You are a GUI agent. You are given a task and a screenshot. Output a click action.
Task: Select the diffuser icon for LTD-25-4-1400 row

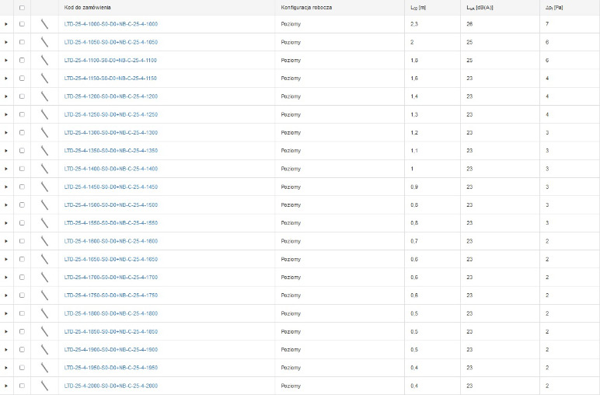point(44,169)
